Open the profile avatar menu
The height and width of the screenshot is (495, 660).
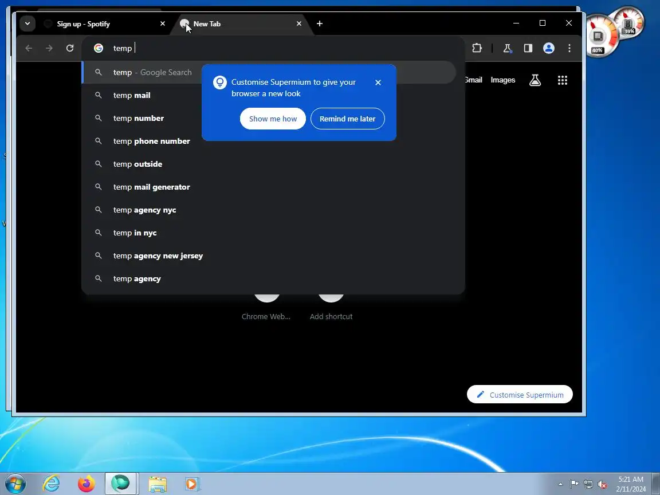(x=548, y=48)
